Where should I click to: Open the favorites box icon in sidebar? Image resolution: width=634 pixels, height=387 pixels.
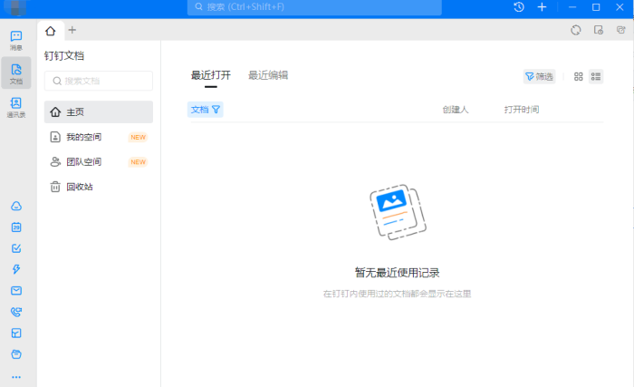tap(16, 354)
